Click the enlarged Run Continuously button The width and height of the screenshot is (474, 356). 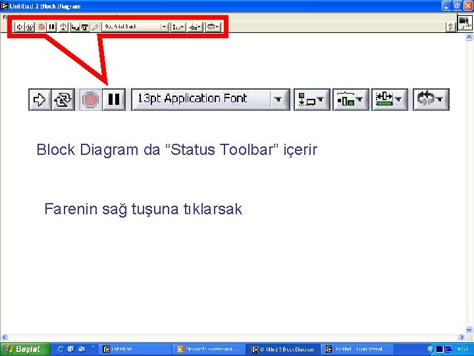click(63, 100)
